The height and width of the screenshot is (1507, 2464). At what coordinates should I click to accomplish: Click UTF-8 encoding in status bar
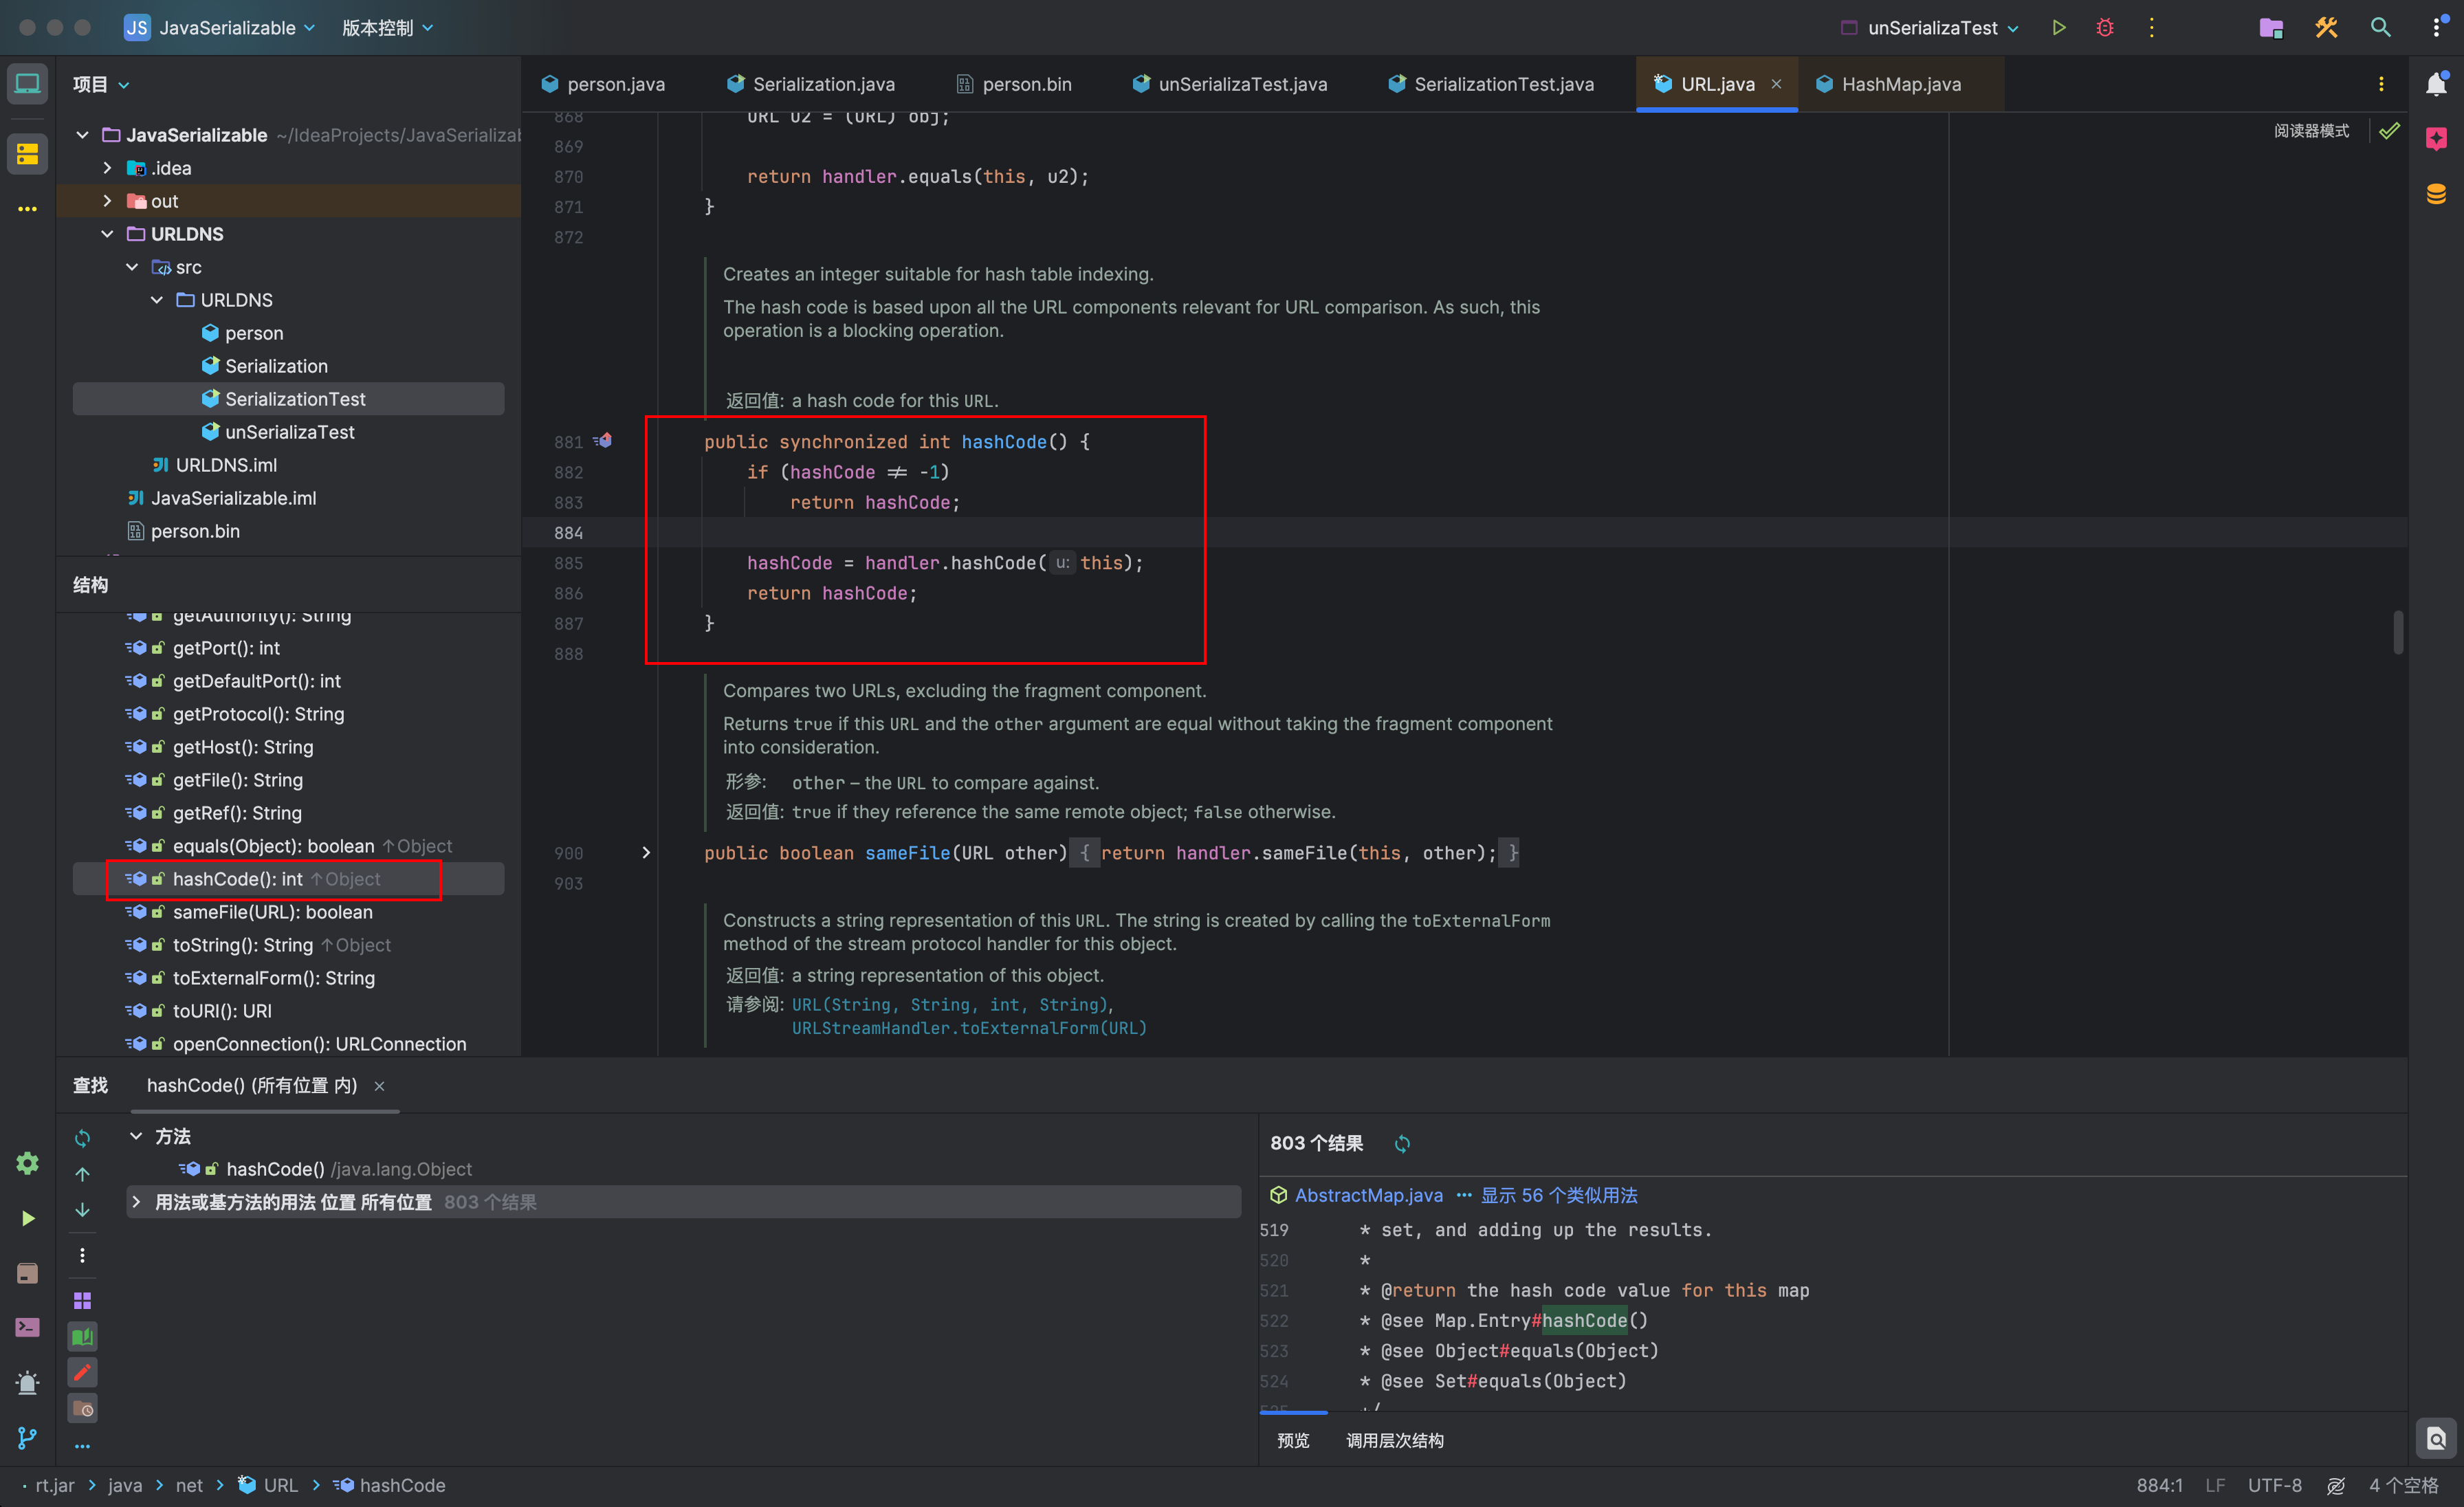pyautogui.click(x=2274, y=1486)
